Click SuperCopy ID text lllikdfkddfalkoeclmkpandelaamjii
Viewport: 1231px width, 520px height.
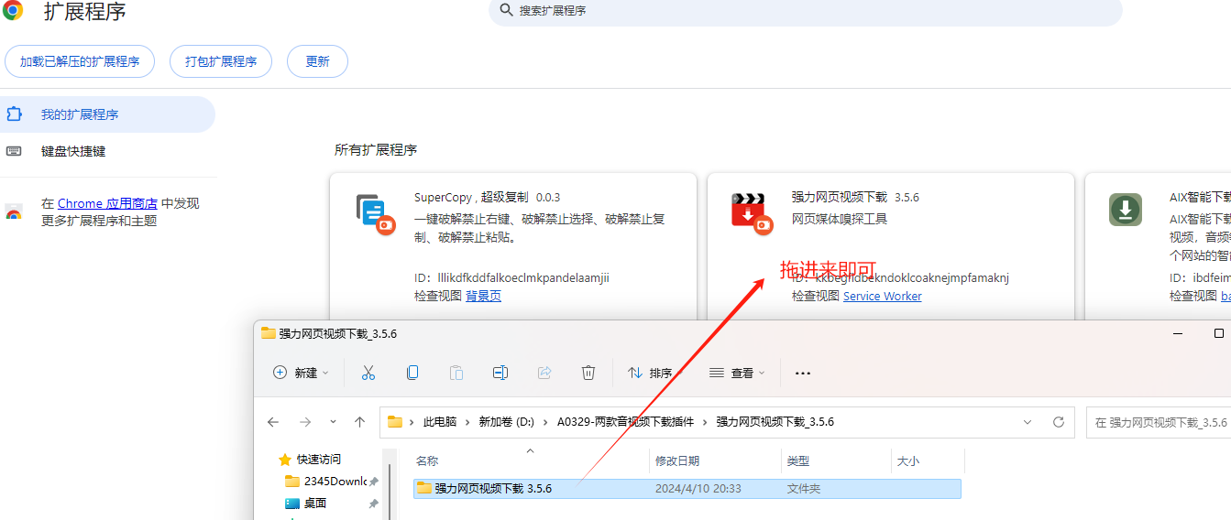[523, 277]
